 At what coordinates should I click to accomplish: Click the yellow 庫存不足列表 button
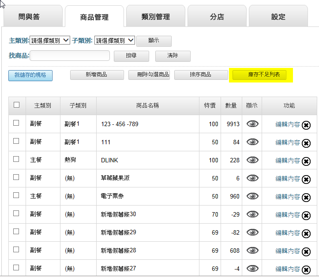pyautogui.click(x=259, y=75)
